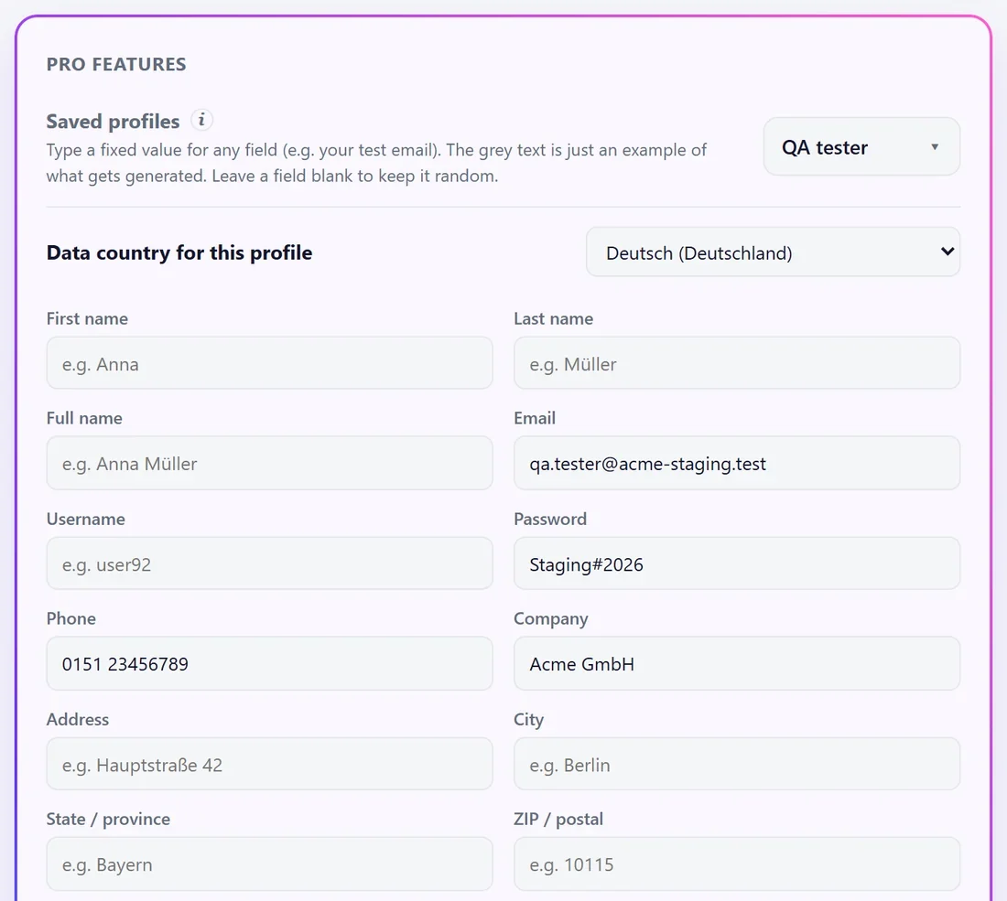
Task: Click the Password field showing Staging#2026
Action: tap(737, 563)
